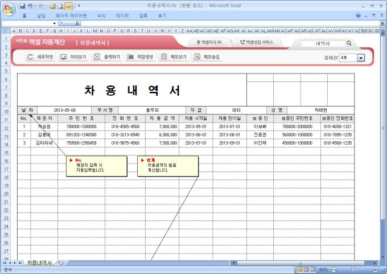The width and height of the screenshot is (387, 274).
Task: Open the 엑셀상담 서비스 link
Action: point(257,43)
